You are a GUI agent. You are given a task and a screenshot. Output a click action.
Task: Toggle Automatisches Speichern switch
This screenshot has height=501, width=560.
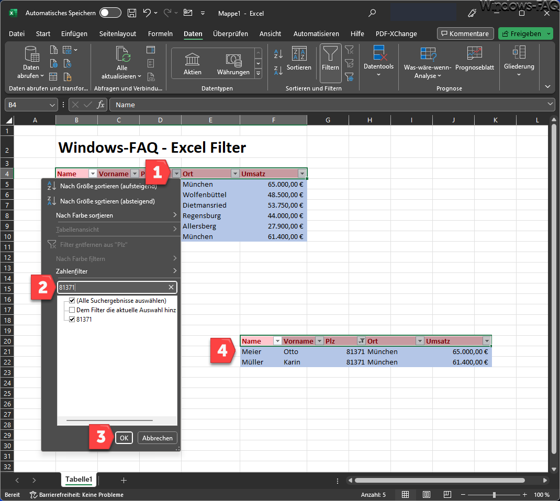coord(110,13)
